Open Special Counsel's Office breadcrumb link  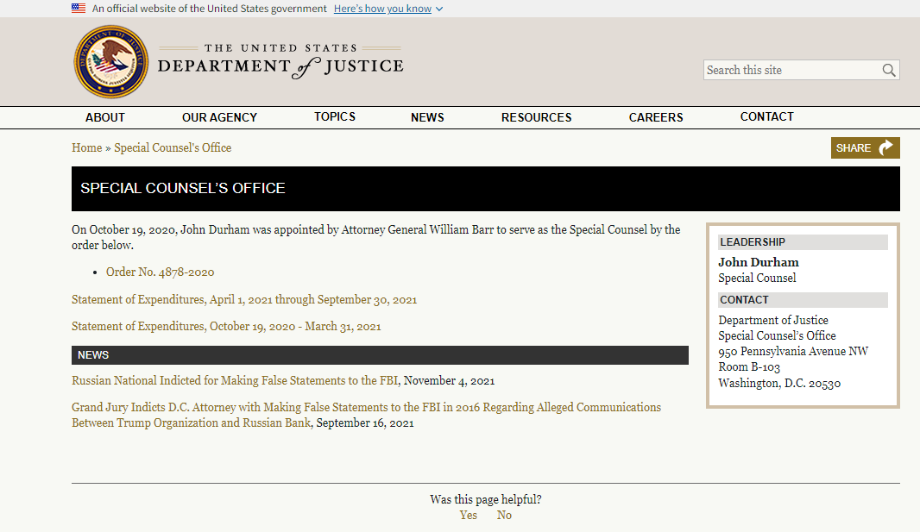(173, 147)
